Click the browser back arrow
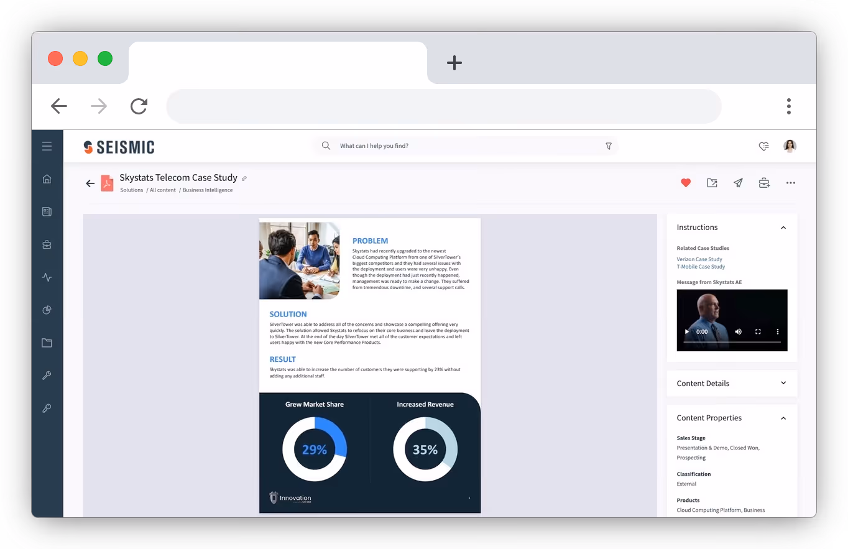848x549 pixels. (59, 106)
